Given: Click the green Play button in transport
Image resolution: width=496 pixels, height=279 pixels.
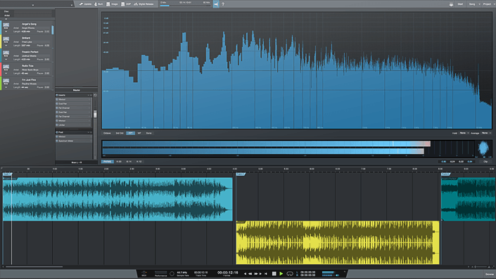Looking at the screenshot, I should [281, 273].
